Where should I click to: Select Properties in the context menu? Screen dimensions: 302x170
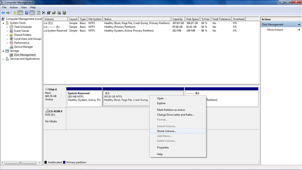pyautogui.click(x=178, y=148)
